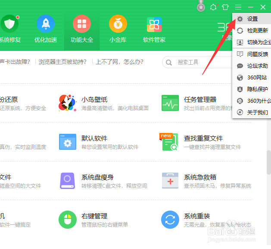This screenshot has height=249, width=271.
Task: Select 切换为企业 menu entry
Action: click(x=252, y=42)
